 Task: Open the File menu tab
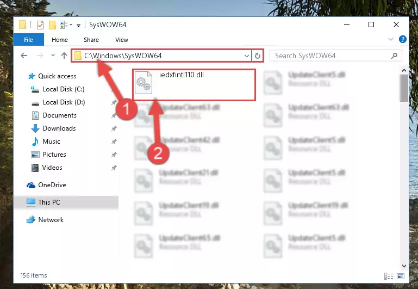(28, 40)
